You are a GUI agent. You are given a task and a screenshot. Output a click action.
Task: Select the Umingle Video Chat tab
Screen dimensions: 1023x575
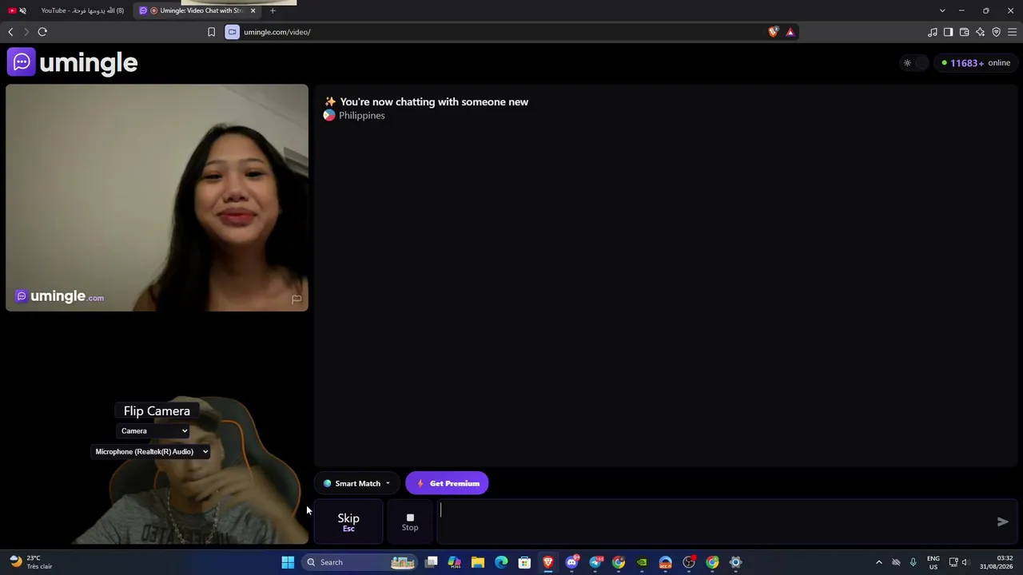point(196,10)
